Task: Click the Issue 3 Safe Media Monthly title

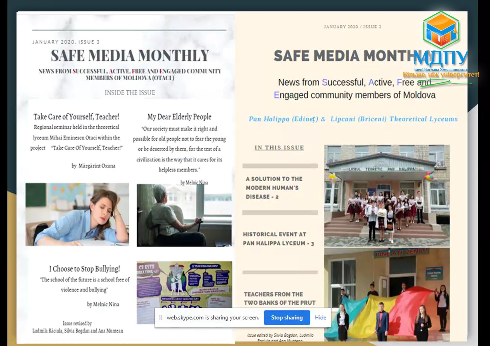Action: click(130, 56)
